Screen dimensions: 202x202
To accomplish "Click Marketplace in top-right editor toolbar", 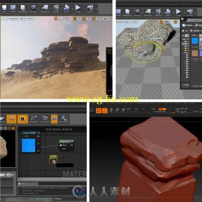I will 127,13.
